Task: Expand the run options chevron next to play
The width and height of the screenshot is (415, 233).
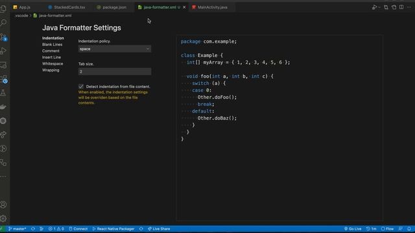Action: click(379, 7)
